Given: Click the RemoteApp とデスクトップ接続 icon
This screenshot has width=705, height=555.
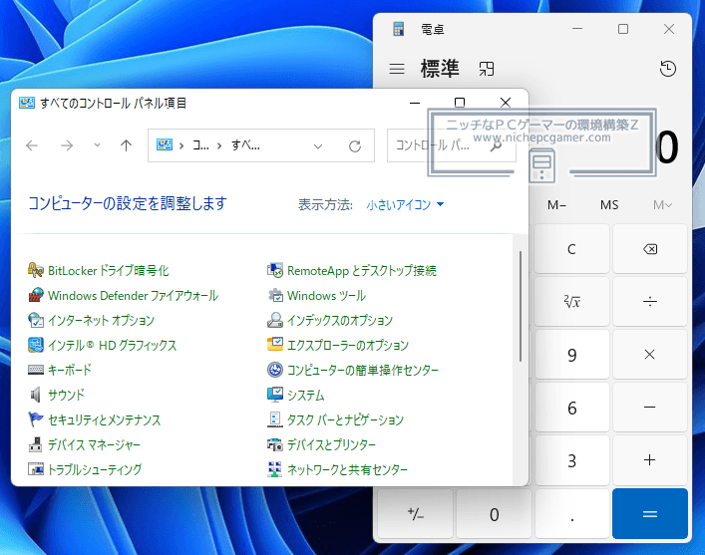Looking at the screenshot, I should [274, 271].
